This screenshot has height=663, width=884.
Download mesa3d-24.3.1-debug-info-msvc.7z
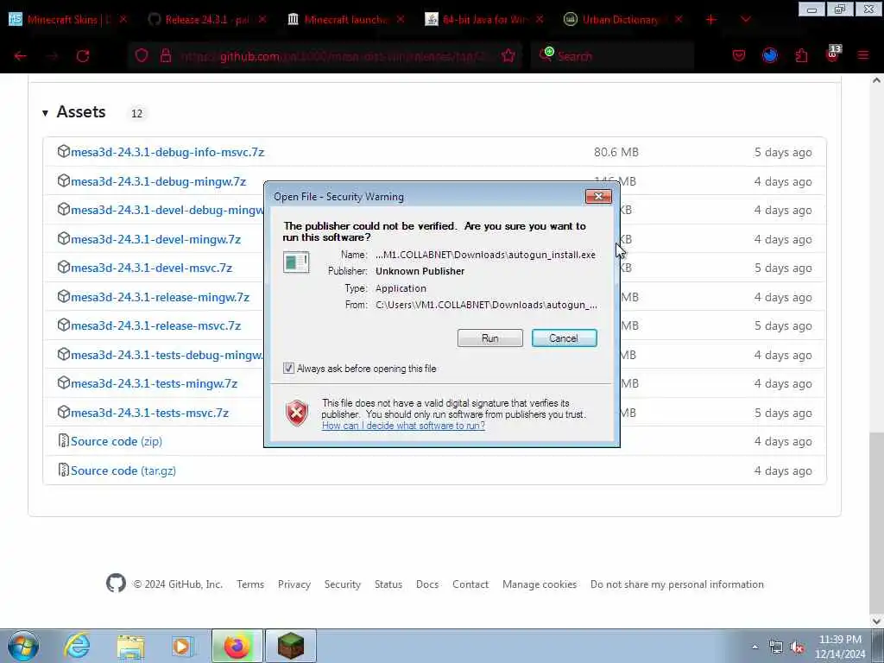(167, 152)
